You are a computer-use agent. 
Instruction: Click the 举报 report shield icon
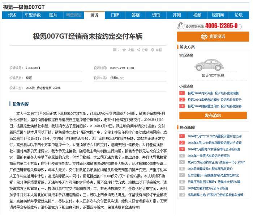click(x=153, y=50)
